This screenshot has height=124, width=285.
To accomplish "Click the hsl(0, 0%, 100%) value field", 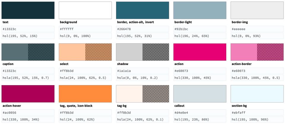I will click(x=85, y=36).
